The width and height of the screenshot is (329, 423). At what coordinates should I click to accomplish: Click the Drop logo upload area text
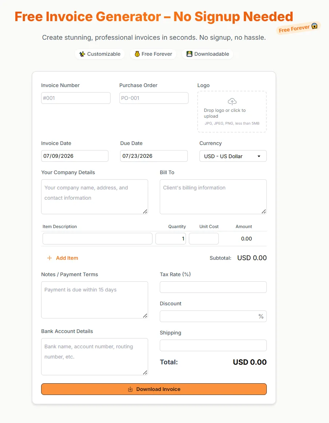225,113
